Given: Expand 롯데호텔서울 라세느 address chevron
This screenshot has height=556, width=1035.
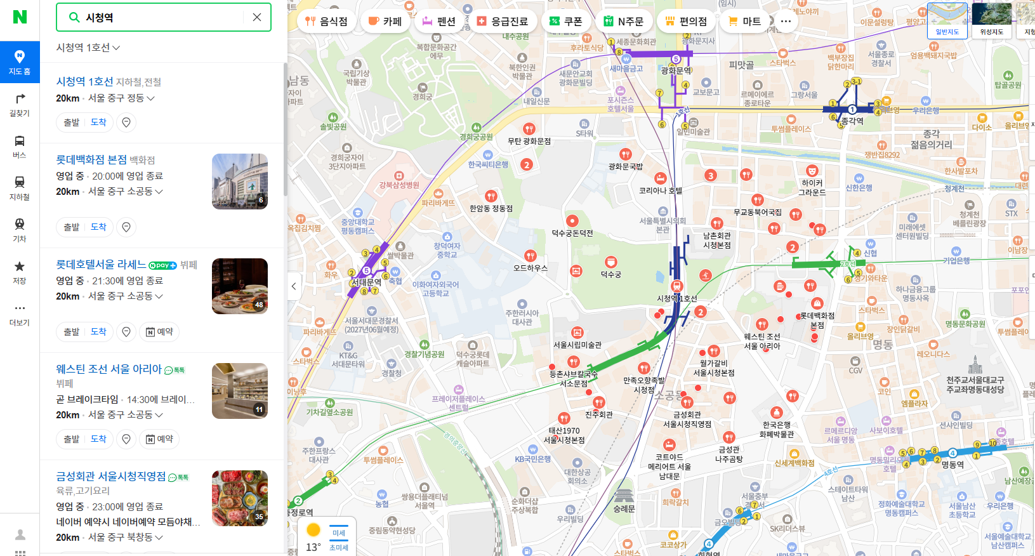Looking at the screenshot, I should [159, 296].
